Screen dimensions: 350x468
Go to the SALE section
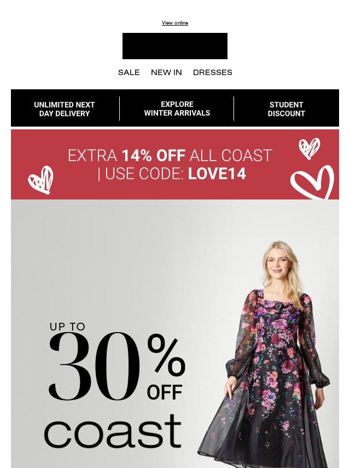(129, 72)
